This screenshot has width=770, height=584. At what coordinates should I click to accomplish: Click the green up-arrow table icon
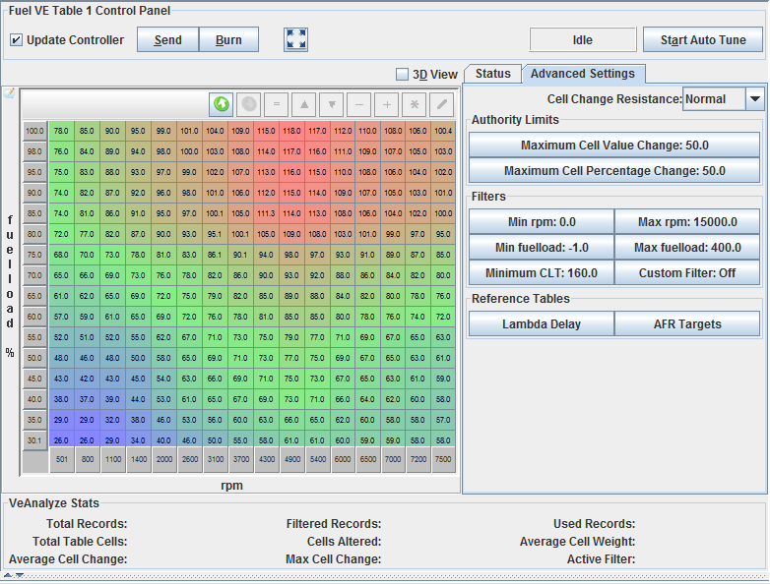222,103
